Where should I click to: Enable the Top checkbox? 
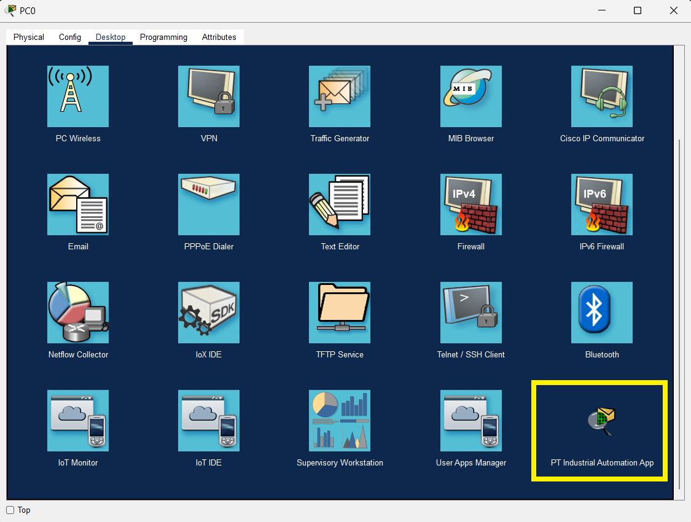point(10,510)
